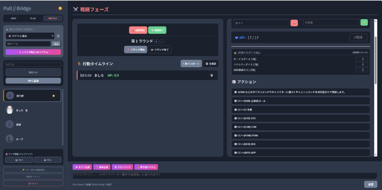Click the ボーナスダイス value field
382x190 pixels.
361,59
